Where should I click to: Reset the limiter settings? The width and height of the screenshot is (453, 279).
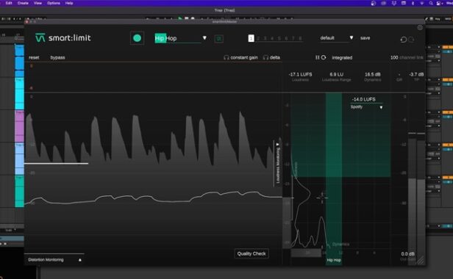(34, 57)
